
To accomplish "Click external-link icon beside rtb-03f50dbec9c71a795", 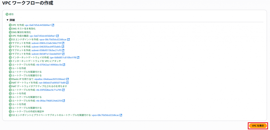I will tap(64, 90).
